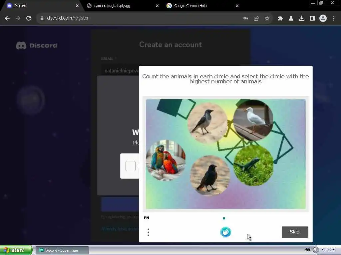
Task: Click the 5:52 PM taskbar clock
Action: pos(329,250)
